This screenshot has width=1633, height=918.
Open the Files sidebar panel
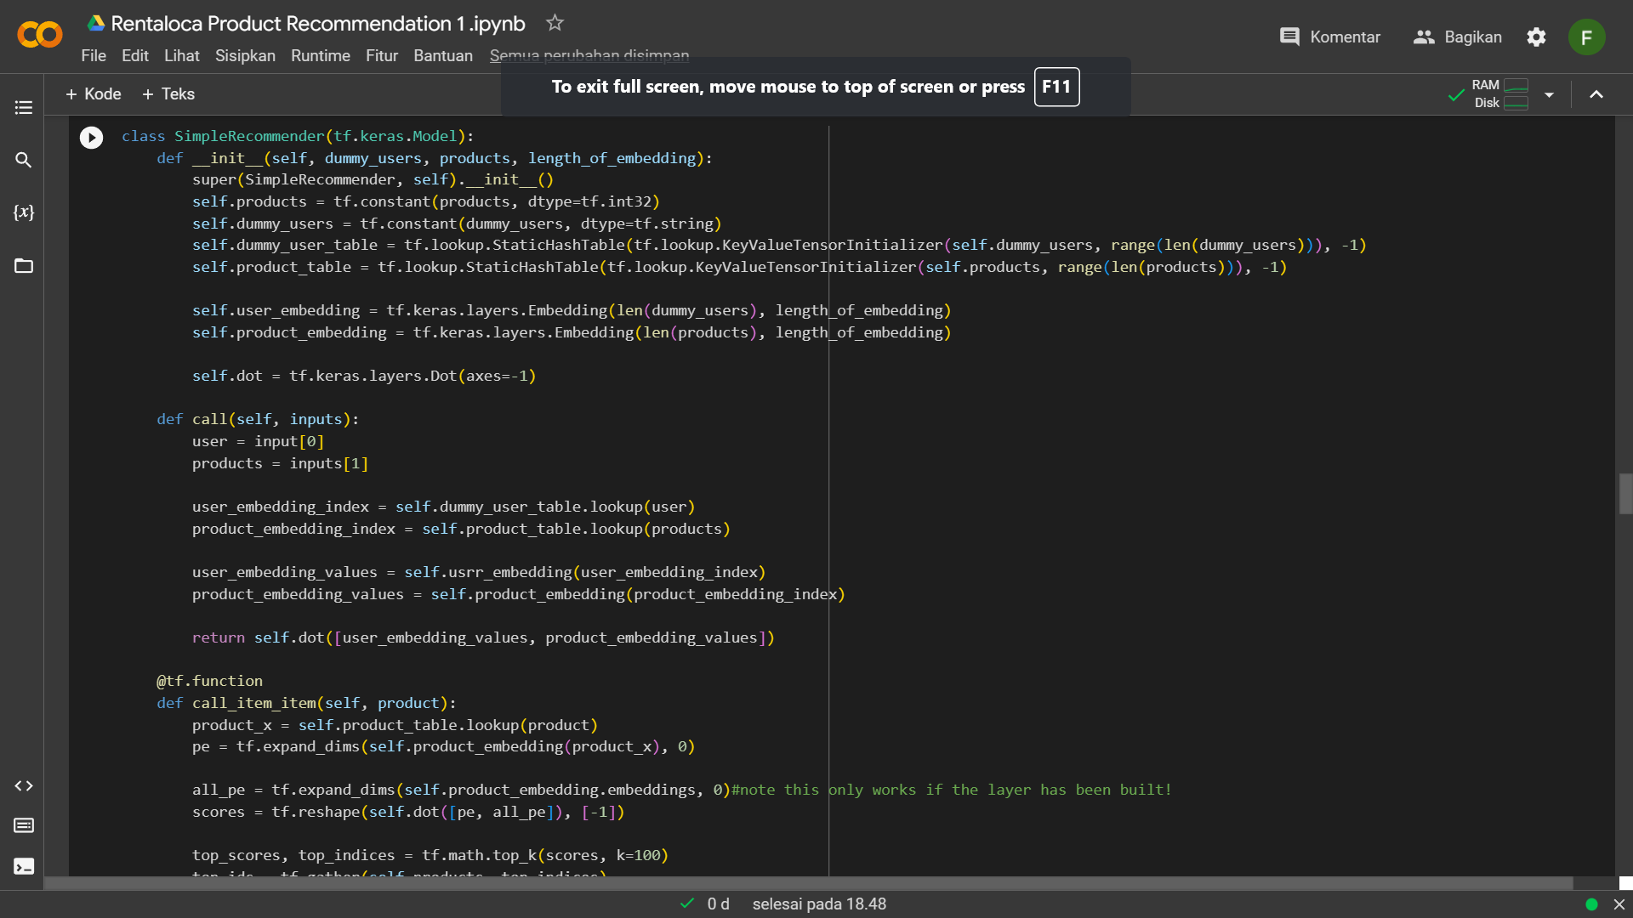pyautogui.click(x=23, y=266)
